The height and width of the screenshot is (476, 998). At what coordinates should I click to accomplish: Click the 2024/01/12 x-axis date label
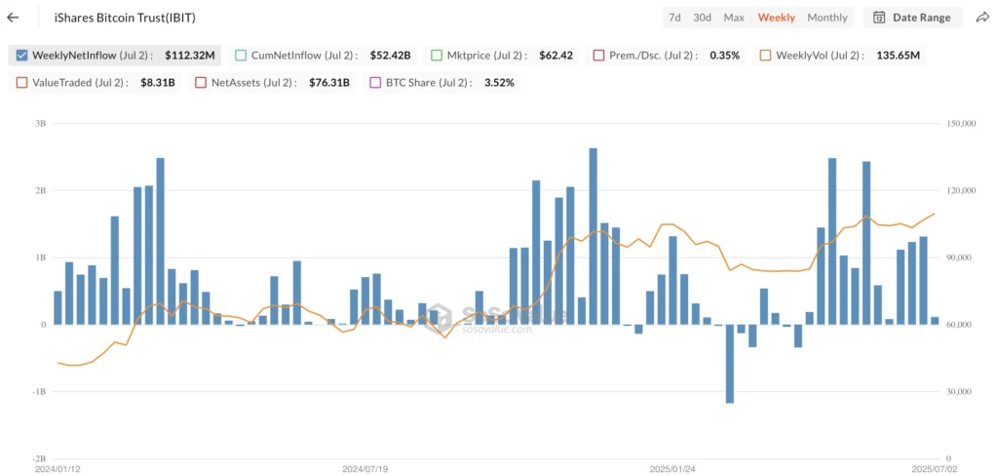[x=57, y=469]
